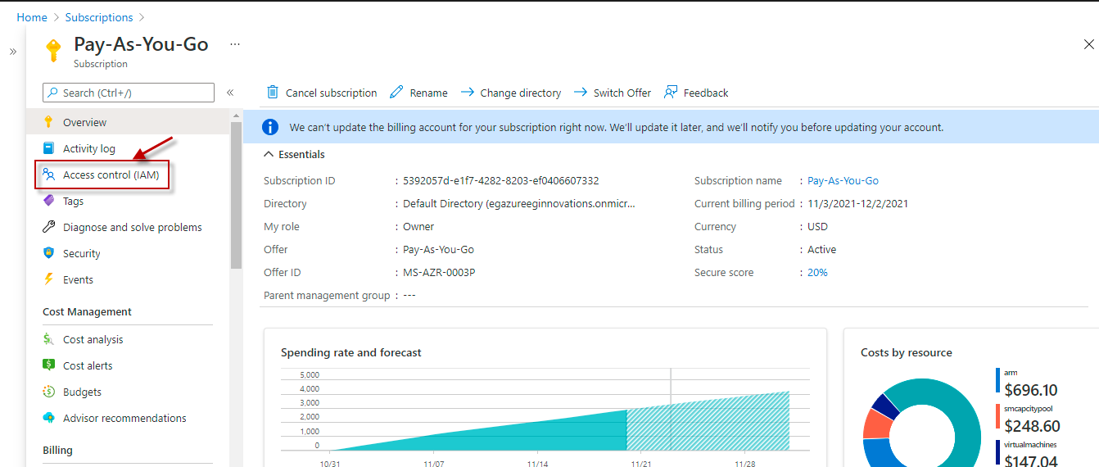Click the Directory value Default Directory
1099x467 pixels.
coord(519,203)
